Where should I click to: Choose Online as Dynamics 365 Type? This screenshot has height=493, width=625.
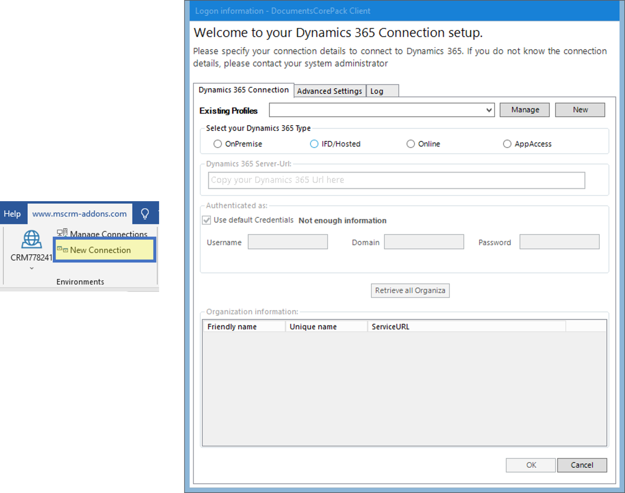411,144
